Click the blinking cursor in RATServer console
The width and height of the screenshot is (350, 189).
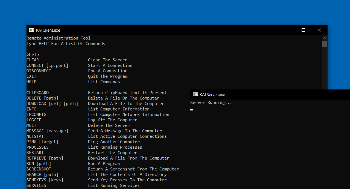tap(191, 110)
